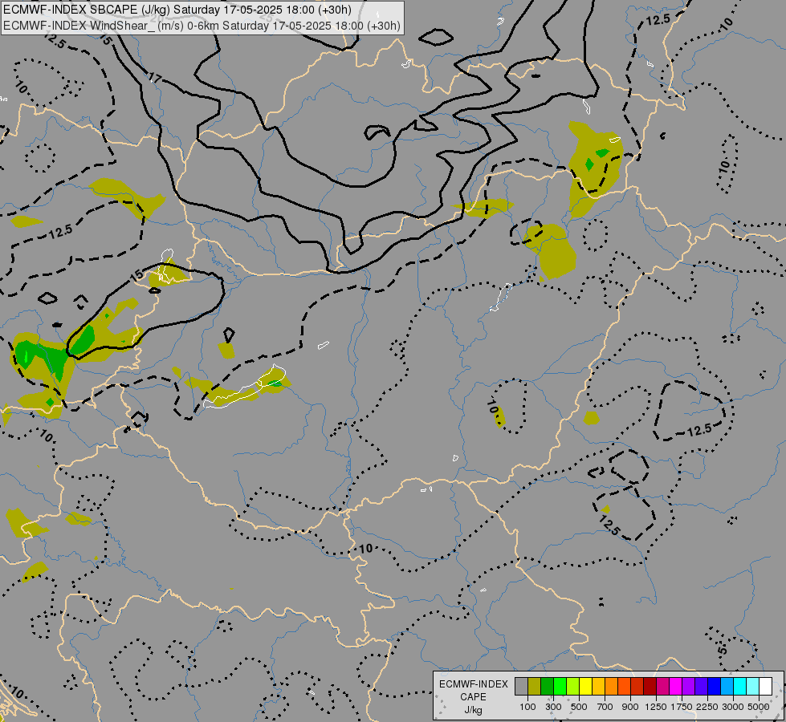Click the legend value '500'
The height and width of the screenshot is (722, 786).
(x=579, y=707)
